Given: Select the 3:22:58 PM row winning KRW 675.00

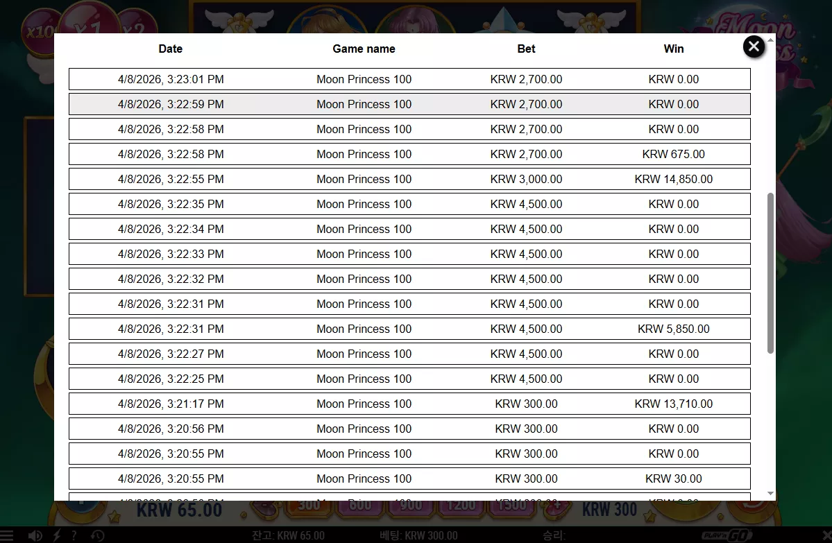Looking at the screenshot, I should click(409, 155).
